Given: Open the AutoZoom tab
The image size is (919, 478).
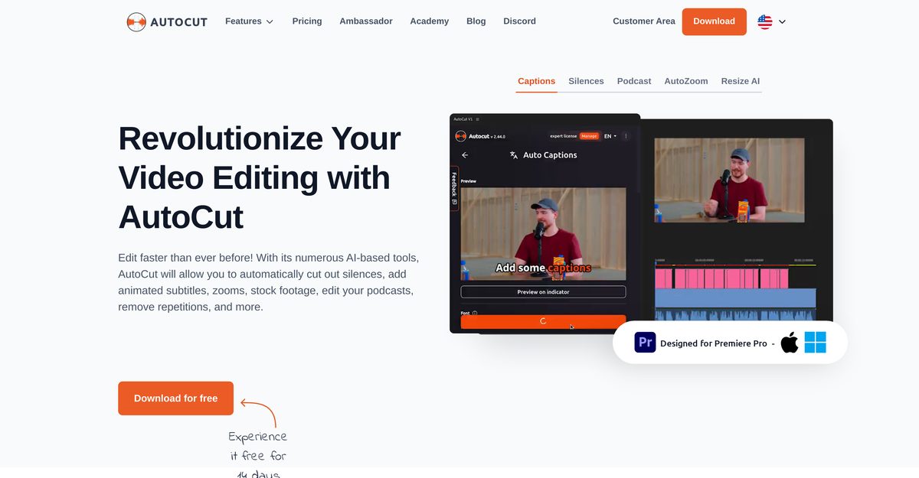Looking at the screenshot, I should click(686, 81).
